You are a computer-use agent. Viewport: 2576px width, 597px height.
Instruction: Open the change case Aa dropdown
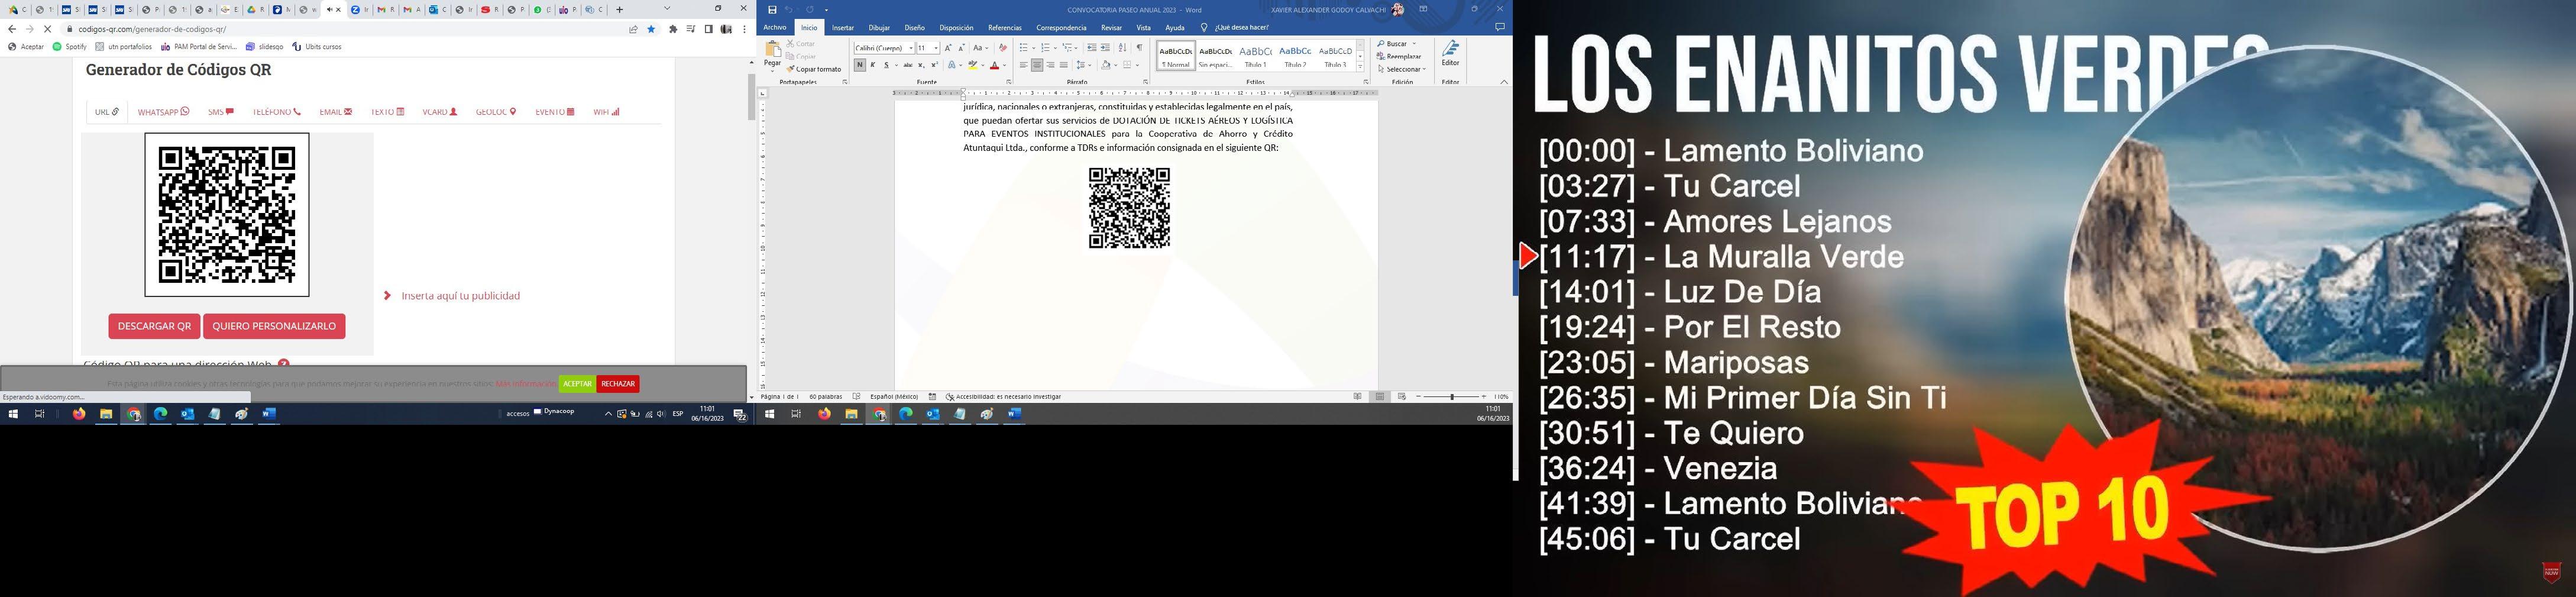(x=980, y=48)
